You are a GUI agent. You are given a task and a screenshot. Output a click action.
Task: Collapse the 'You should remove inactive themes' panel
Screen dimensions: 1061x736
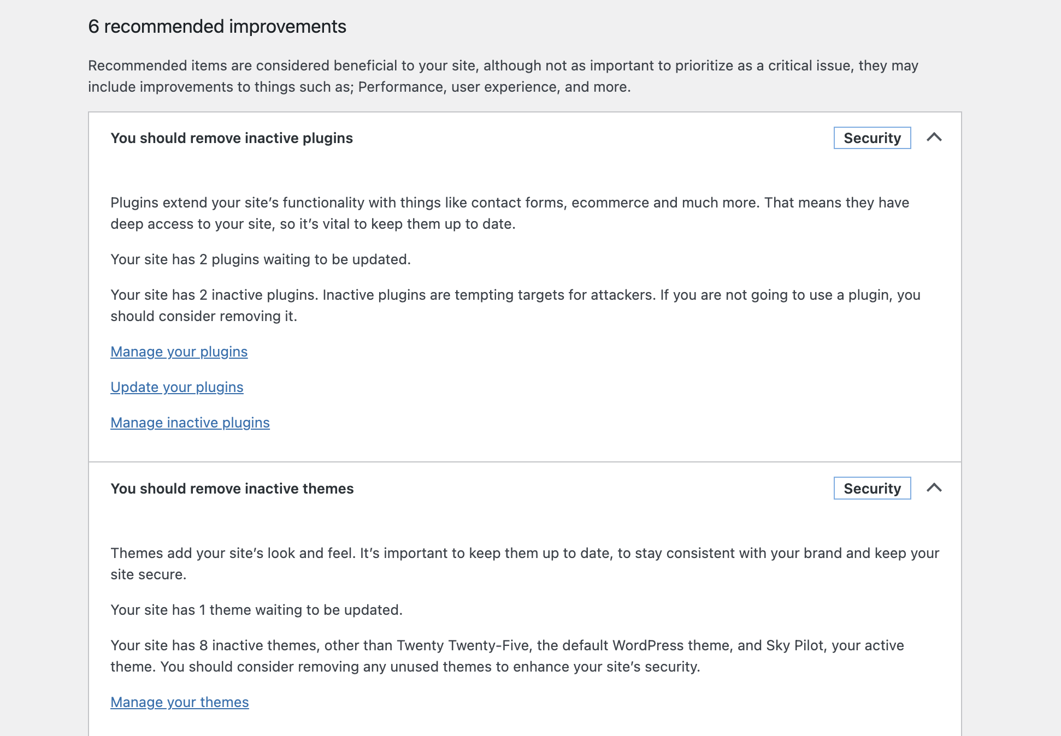(935, 488)
